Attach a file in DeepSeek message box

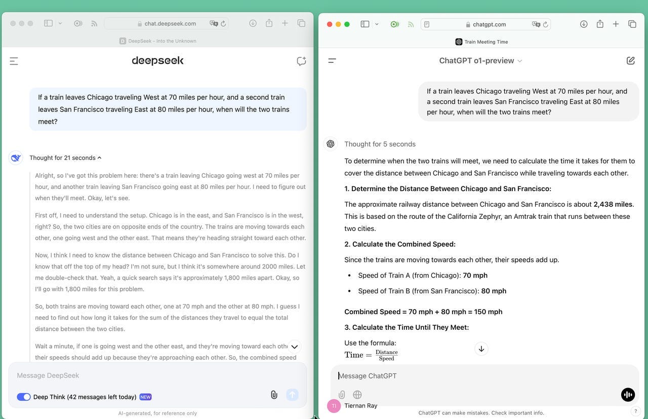point(274,395)
